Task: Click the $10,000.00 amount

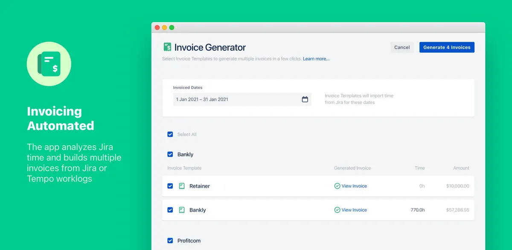Action: [457, 186]
